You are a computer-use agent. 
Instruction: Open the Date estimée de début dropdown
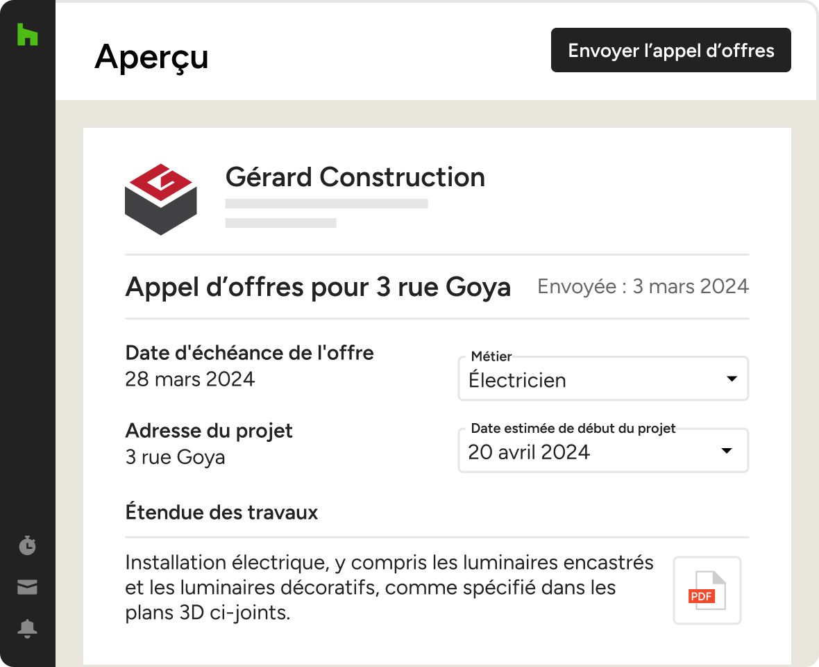pyautogui.click(x=603, y=451)
